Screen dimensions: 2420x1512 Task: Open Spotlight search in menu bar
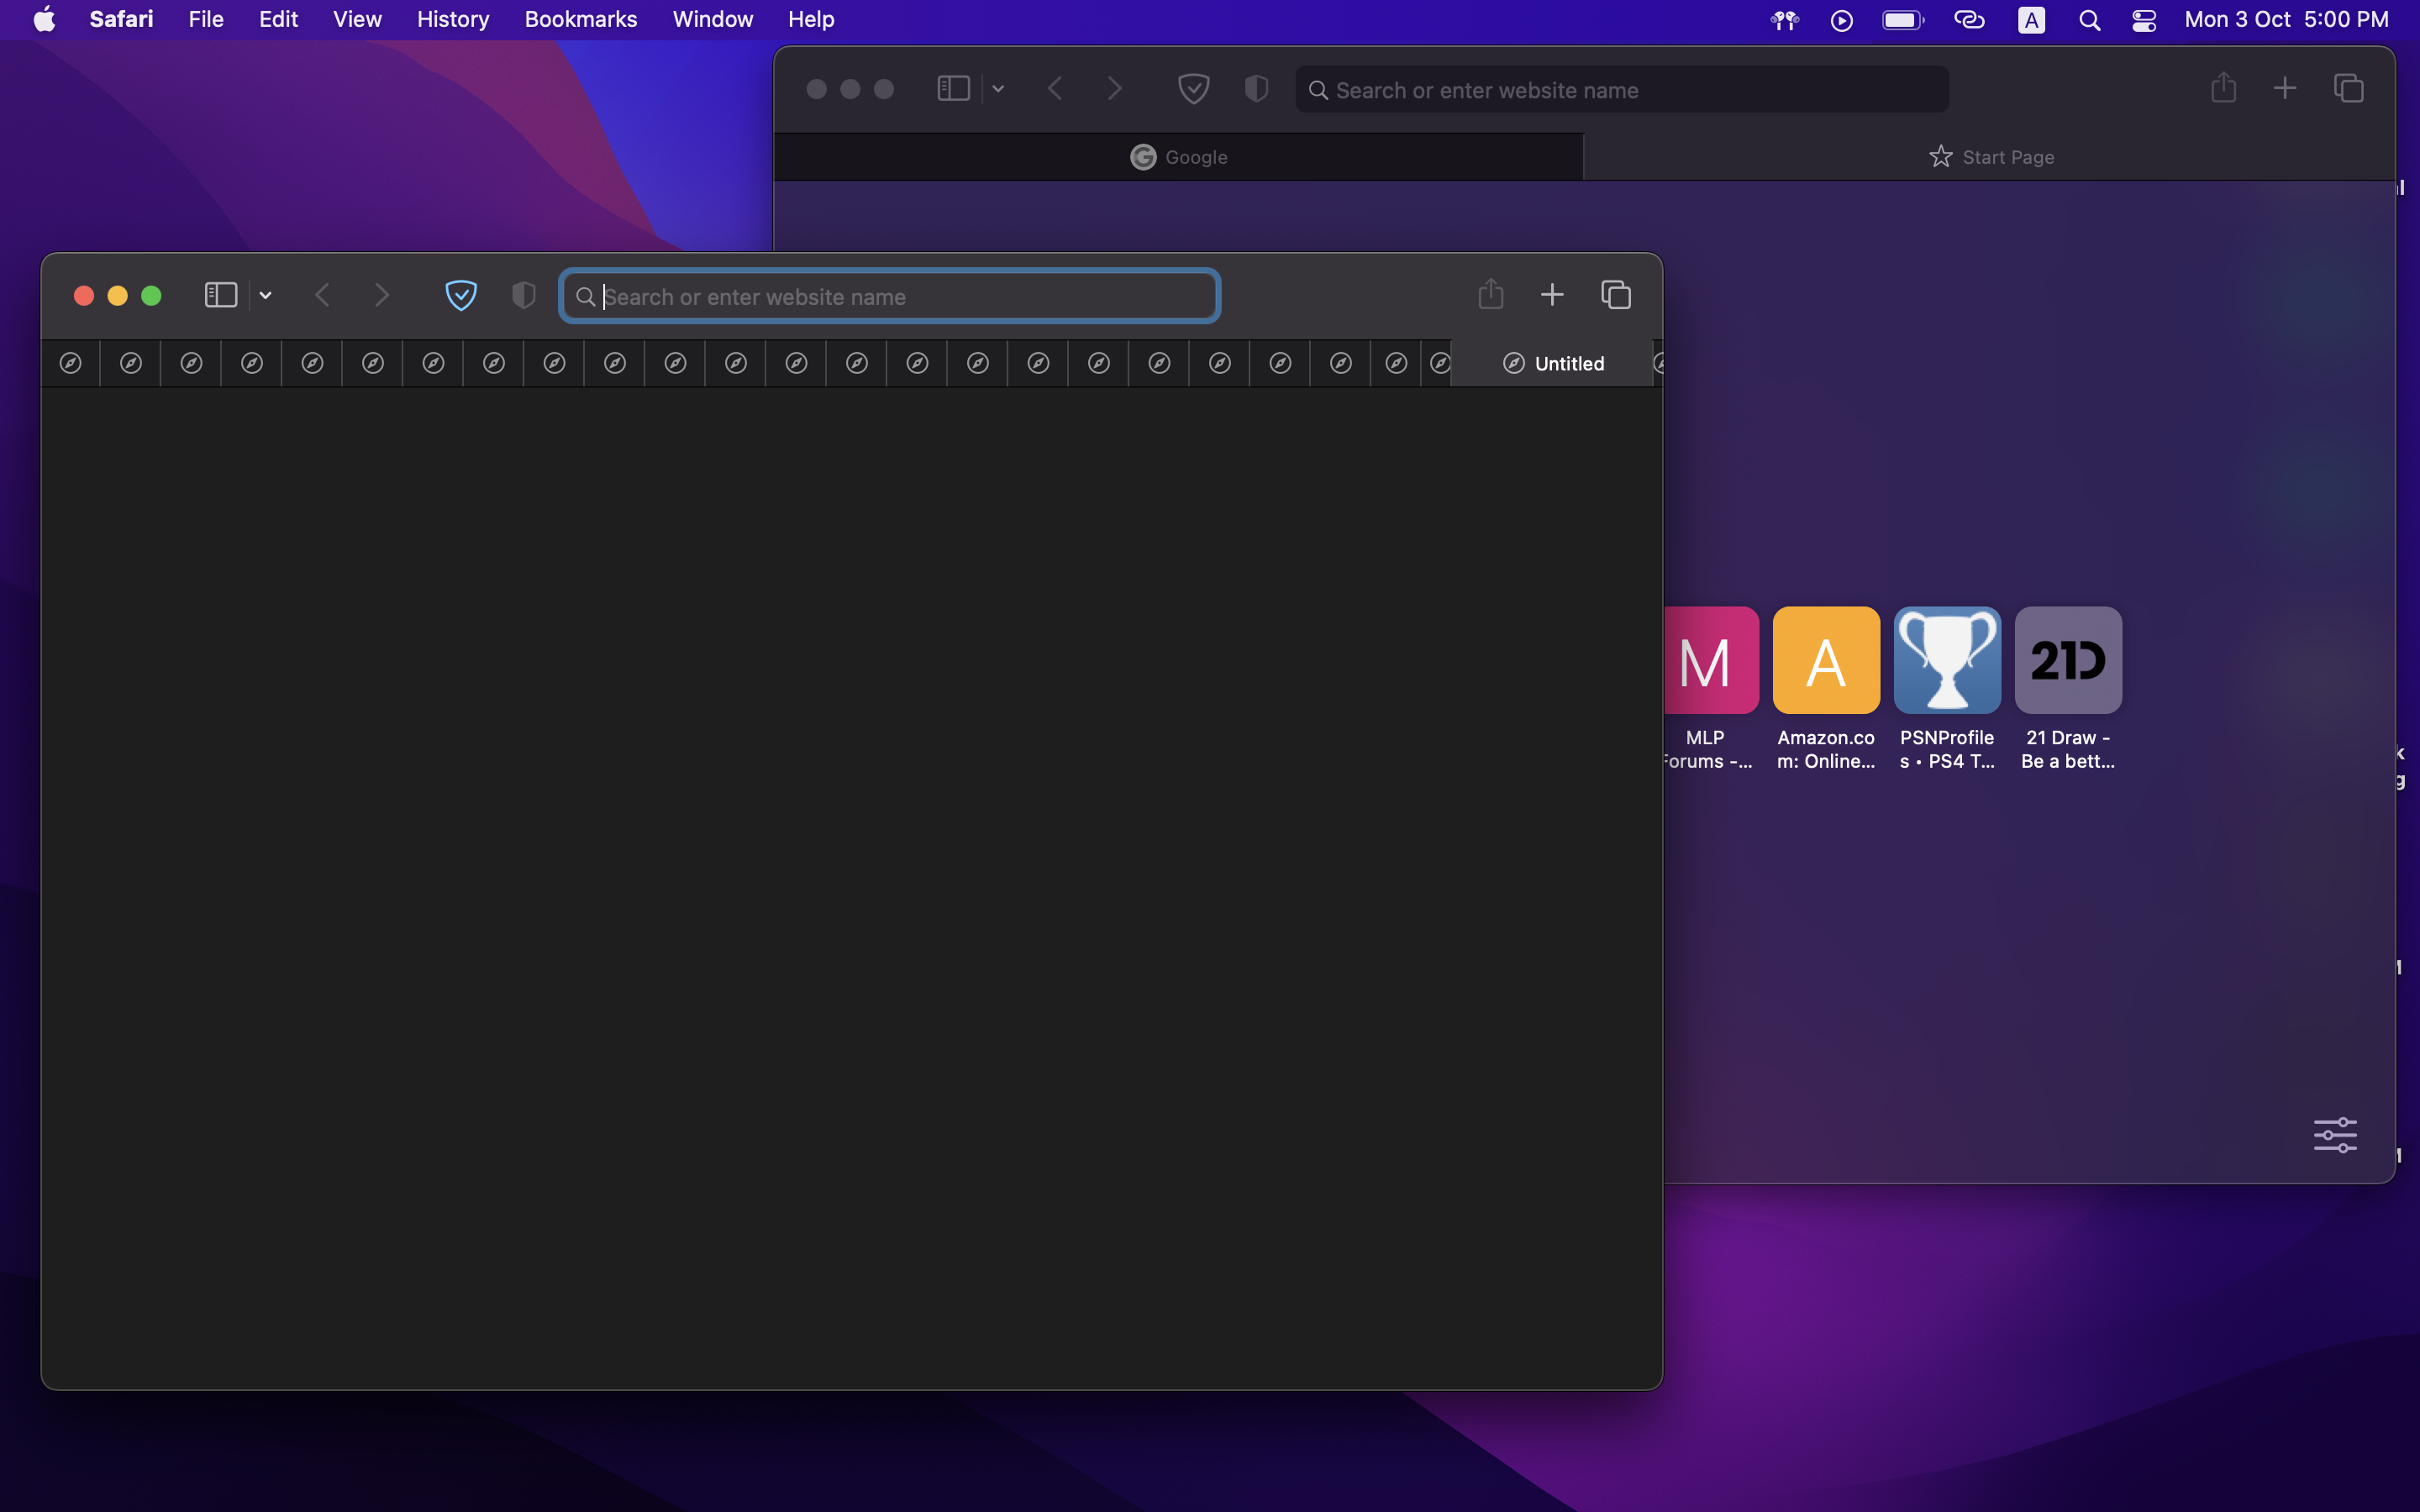point(2089,20)
